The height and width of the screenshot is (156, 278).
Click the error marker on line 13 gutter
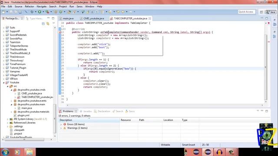point(60,32)
